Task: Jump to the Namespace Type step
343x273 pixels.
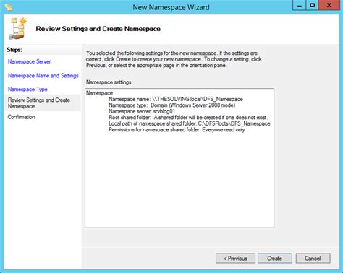Action: 27,90
